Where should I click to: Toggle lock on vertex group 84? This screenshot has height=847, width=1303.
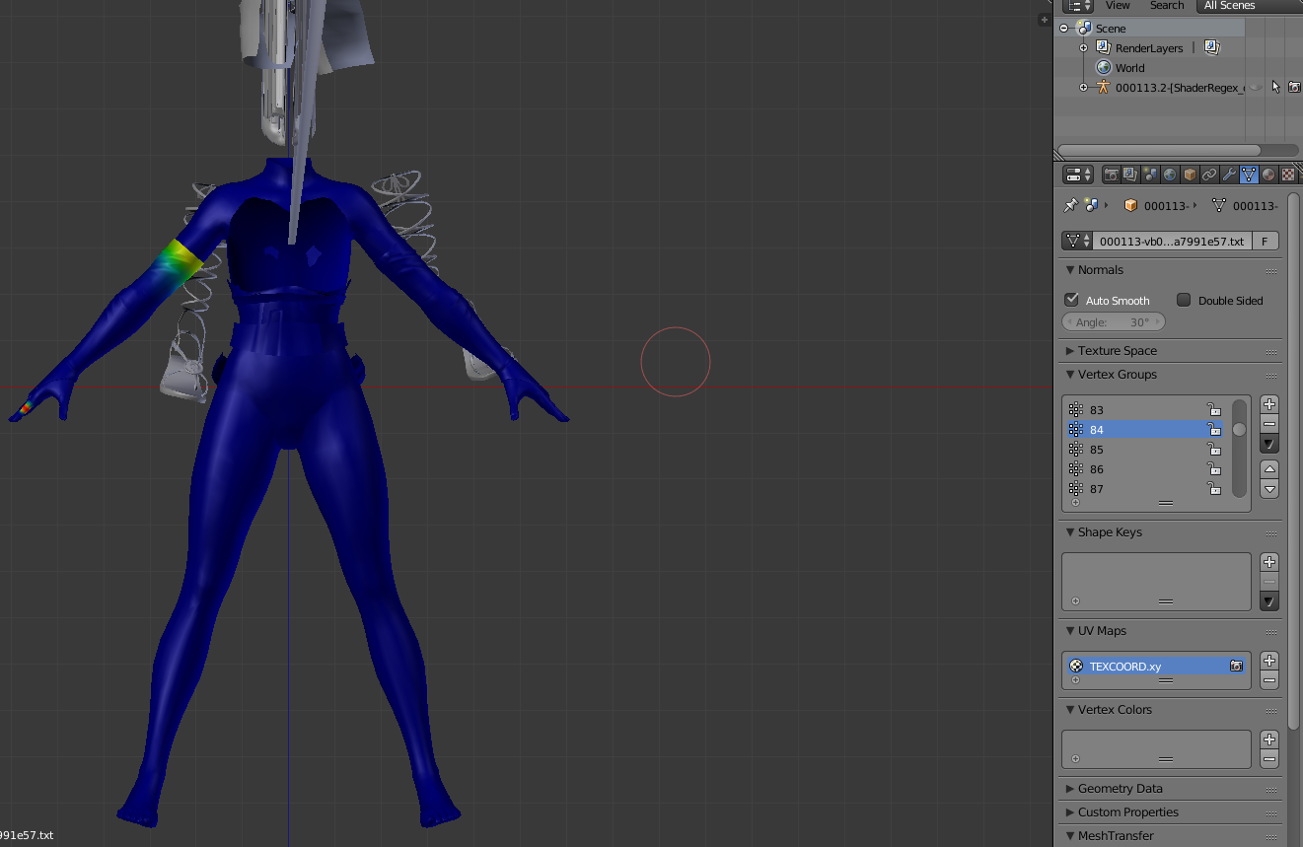[1213, 429]
